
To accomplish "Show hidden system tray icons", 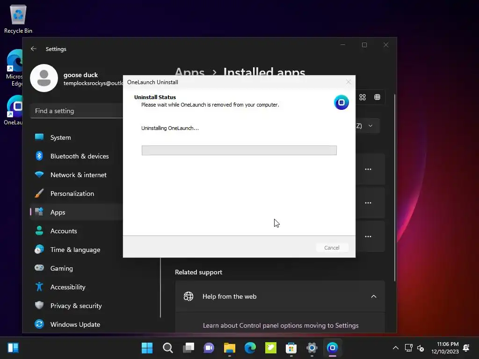I will pyautogui.click(x=396, y=348).
